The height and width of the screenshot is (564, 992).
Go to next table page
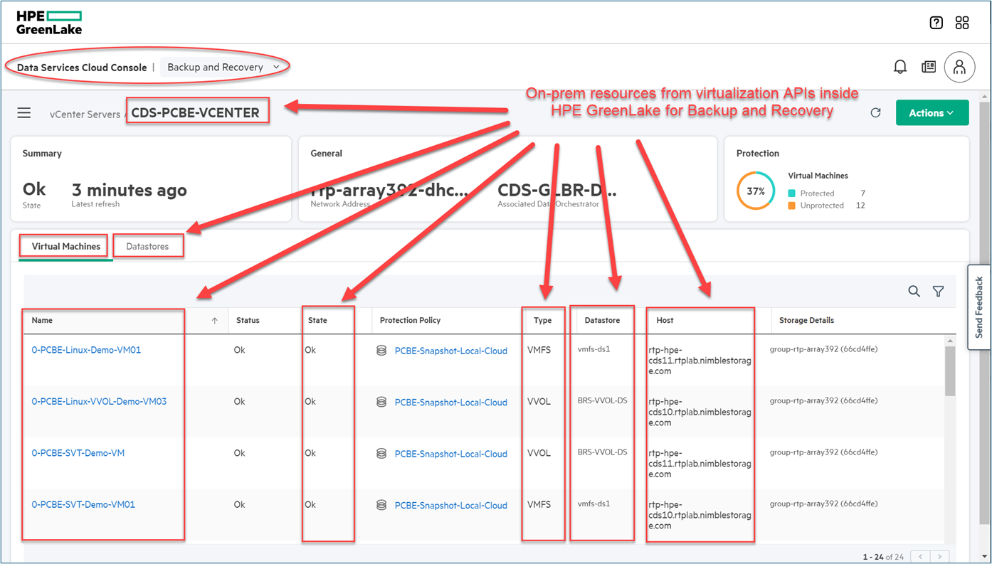pos(940,556)
